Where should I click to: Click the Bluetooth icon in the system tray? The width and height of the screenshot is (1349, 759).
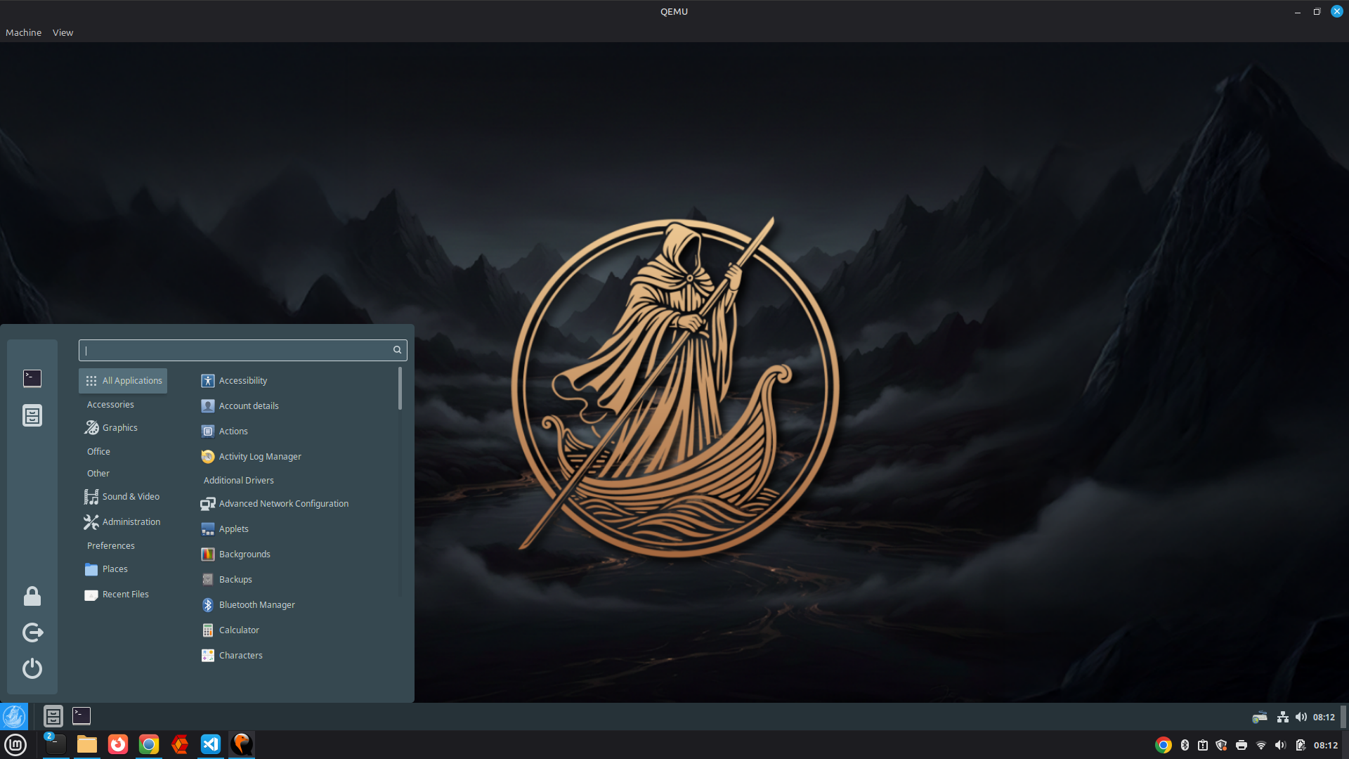tap(1185, 744)
